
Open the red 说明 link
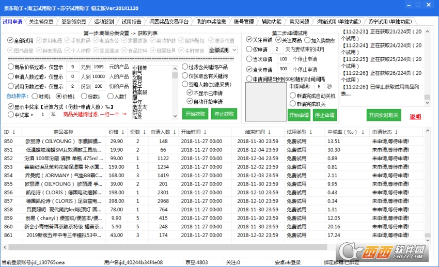point(415,117)
